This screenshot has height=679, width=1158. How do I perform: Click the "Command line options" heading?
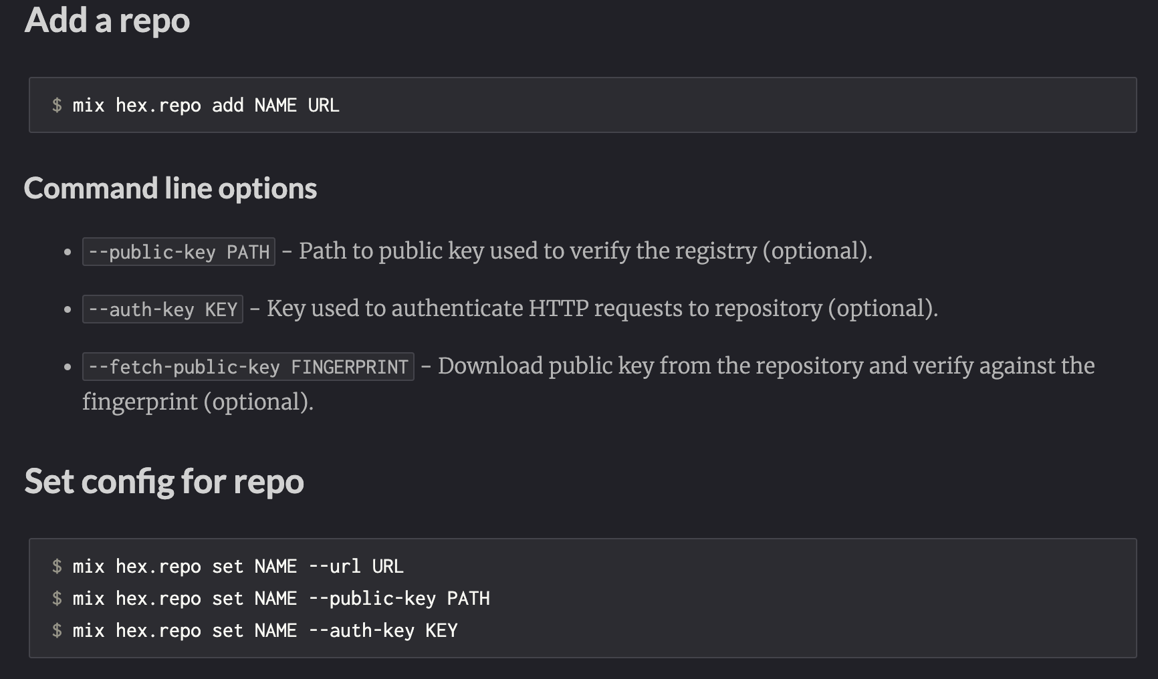coord(170,188)
